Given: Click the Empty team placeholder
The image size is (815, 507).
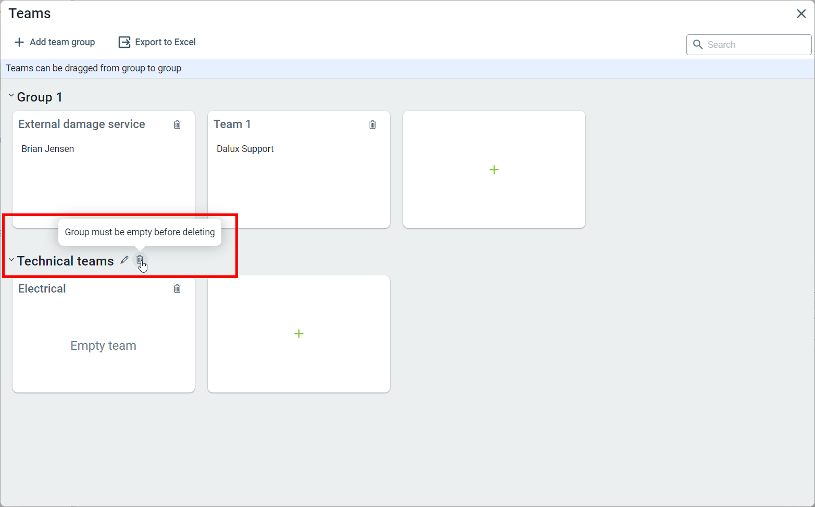Looking at the screenshot, I should click(x=103, y=346).
